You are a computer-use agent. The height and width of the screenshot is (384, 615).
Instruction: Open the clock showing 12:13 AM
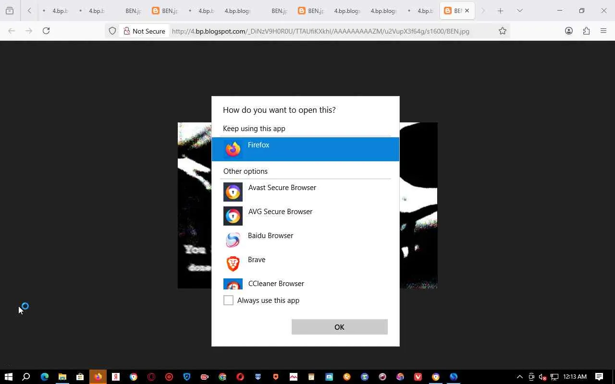[x=575, y=377]
